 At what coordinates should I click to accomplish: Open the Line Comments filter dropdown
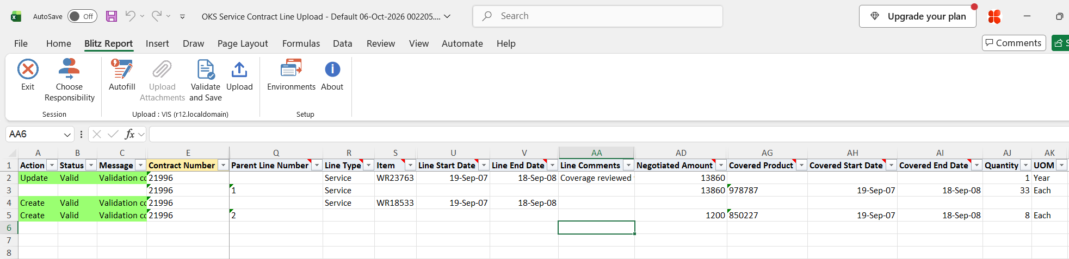click(628, 165)
